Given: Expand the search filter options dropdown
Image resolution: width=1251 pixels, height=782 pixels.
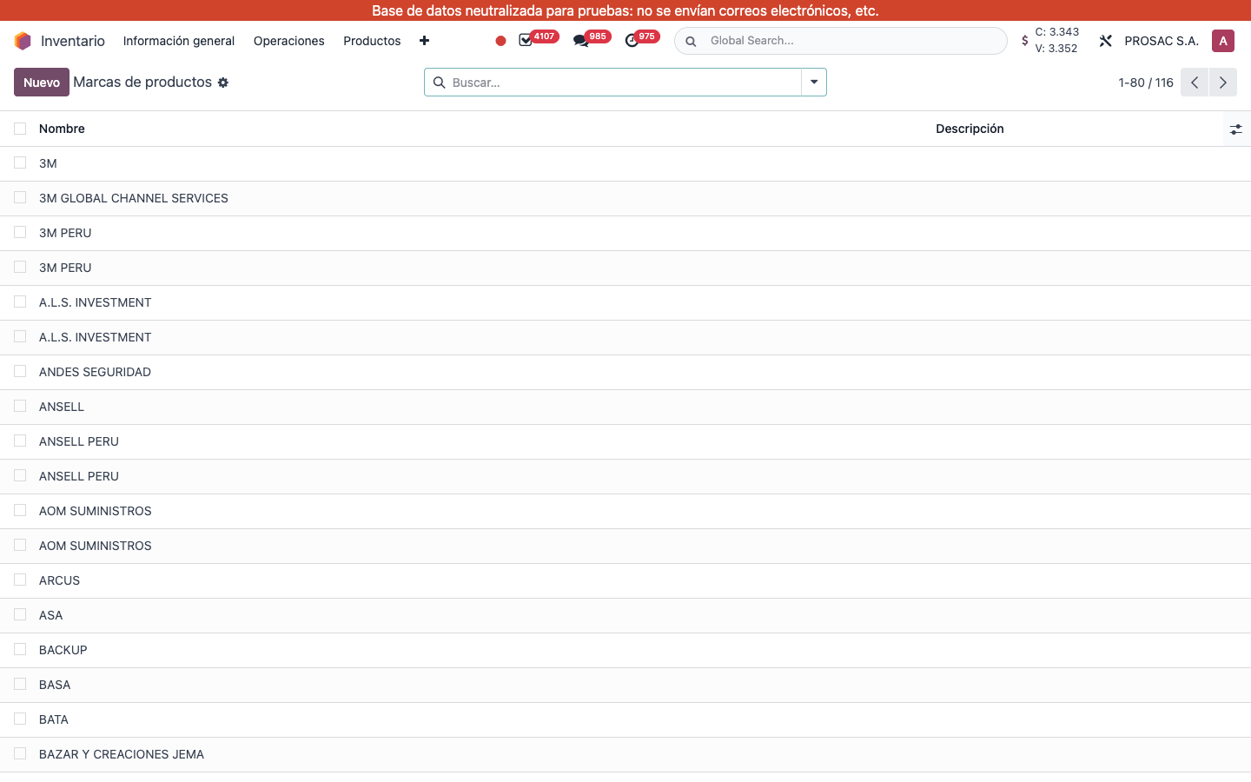Looking at the screenshot, I should point(814,83).
